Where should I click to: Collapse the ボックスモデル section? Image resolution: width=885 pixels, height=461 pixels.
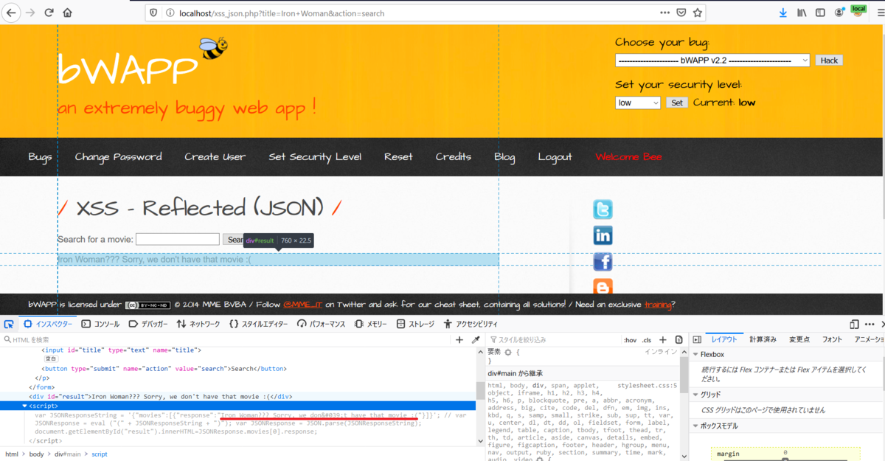[695, 426]
